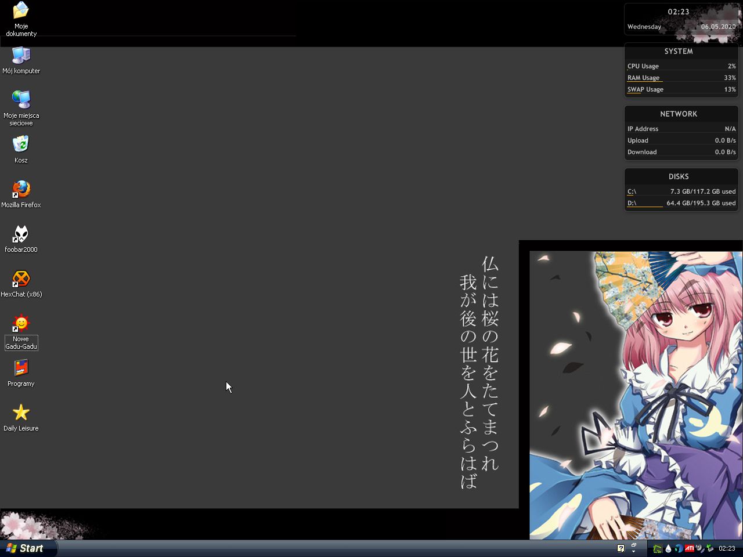Click the blue globe tray icon

[x=679, y=549]
